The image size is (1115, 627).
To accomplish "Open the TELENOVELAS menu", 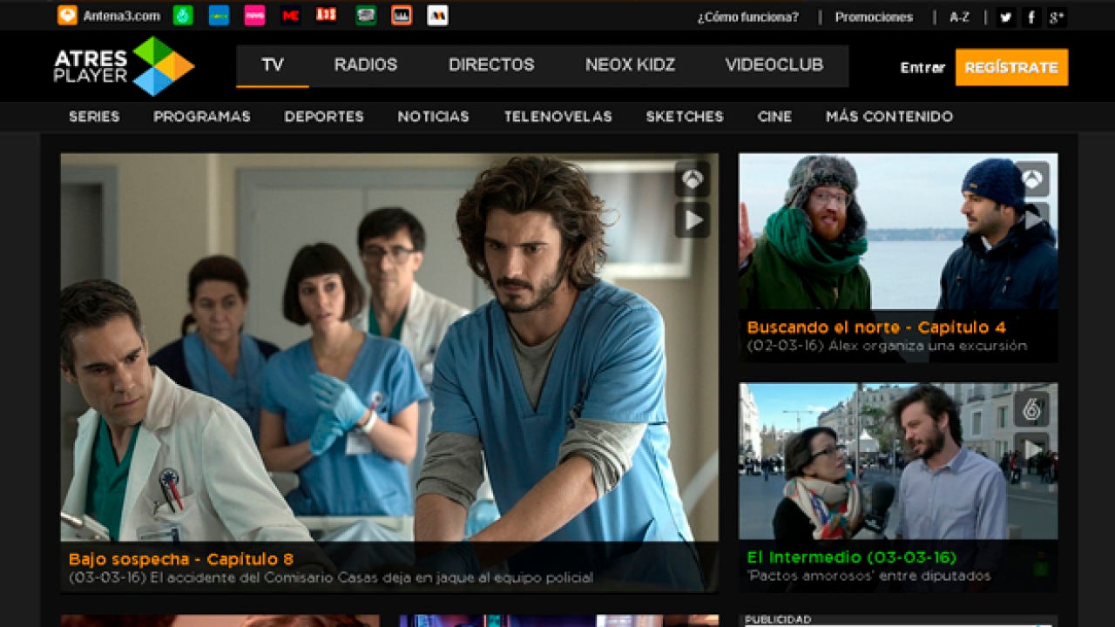I will click(557, 117).
